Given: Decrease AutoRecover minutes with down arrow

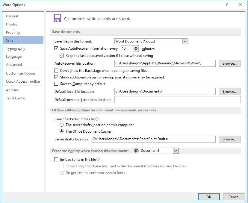Looking at the screenshot, I should (x=136, y=50).
